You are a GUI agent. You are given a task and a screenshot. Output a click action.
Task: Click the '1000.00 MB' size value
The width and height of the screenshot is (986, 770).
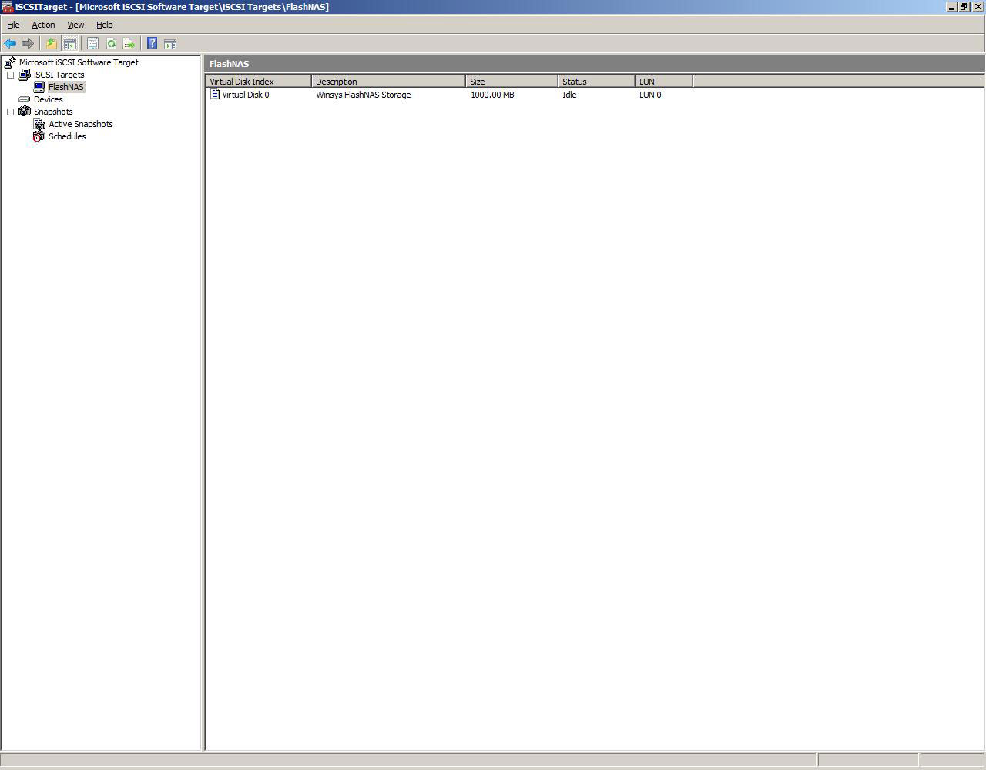[x=492, y=95]
